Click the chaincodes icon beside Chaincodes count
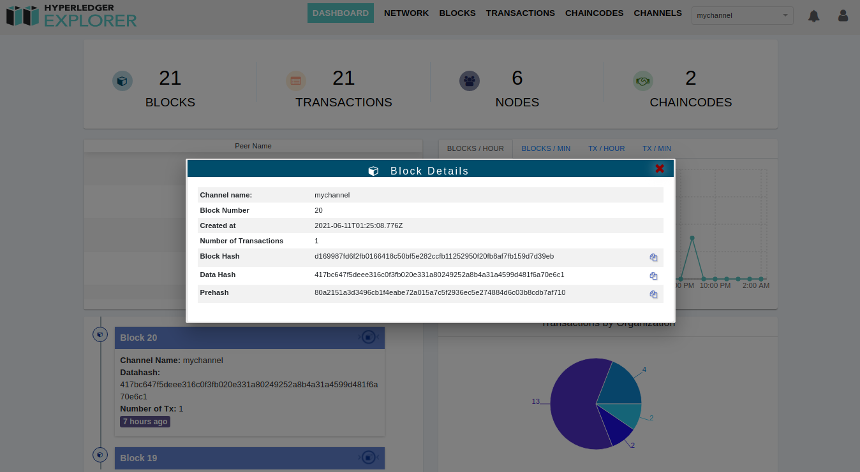Viewport: 860px width, 472px height. point(643,81)
